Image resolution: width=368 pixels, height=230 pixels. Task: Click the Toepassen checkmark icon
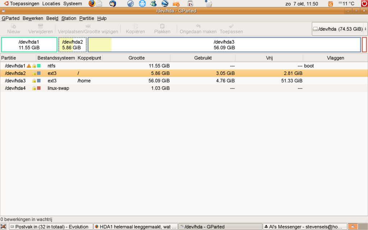(231, 26)
